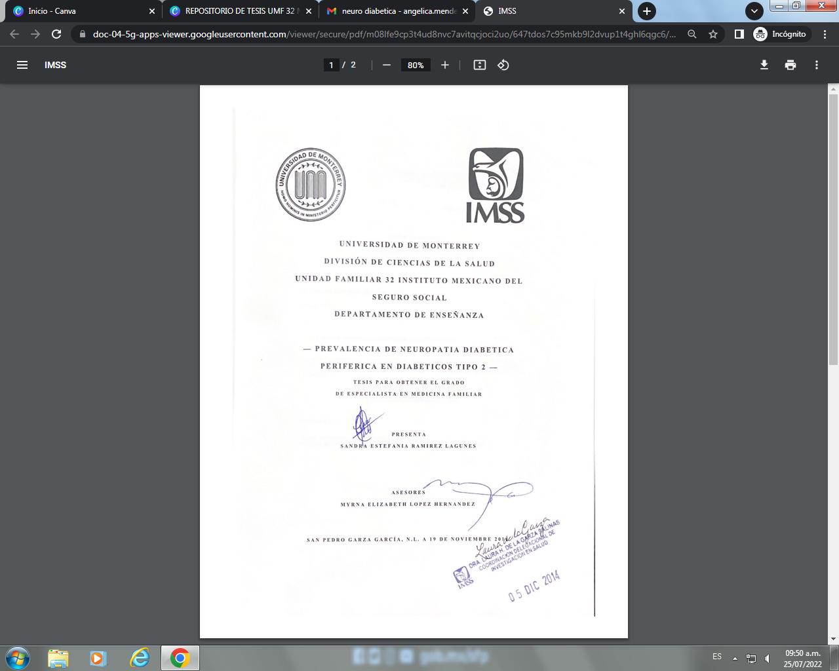The height and width of the screenshot is (671, 839).
Task: Switch to the neuro diabetica Gmail tab
Action: pyautogui.click(x=397, y=11)
